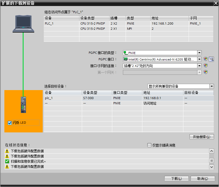Click warning icon of first status message

[7, 151]
